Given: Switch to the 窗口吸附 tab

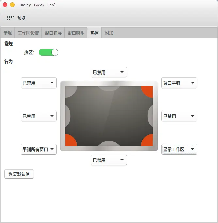Looking at the screenshot, I should point(76,33).
